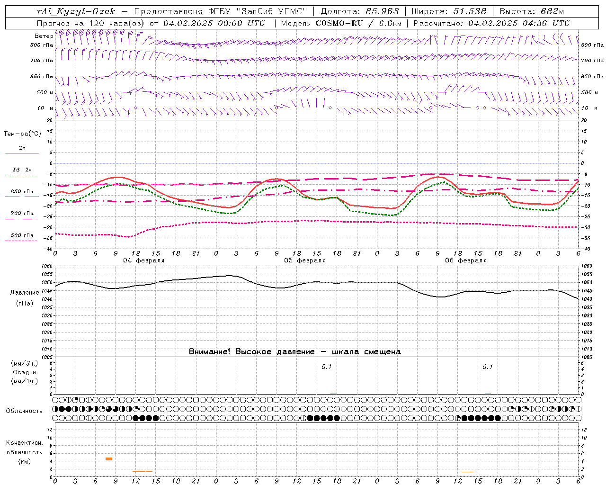This screenshot has height=485, width=606.
Task: Click the 0.1 precipitation value on 06 февраля
Action: pos(488,367)
